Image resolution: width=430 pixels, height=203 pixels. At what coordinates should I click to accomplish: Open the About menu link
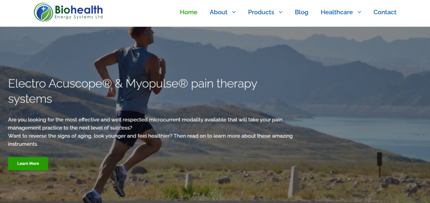click(x=218, y=12)
